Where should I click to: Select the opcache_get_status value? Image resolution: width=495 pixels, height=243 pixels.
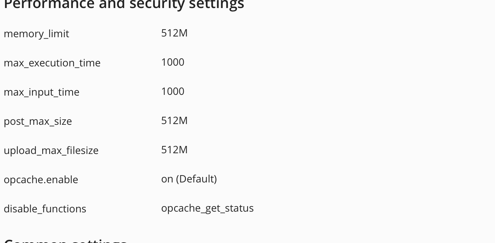pos(207,208)
